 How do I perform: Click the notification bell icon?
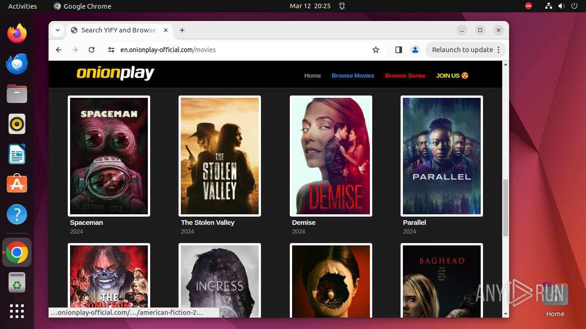(x=342, y=6)
